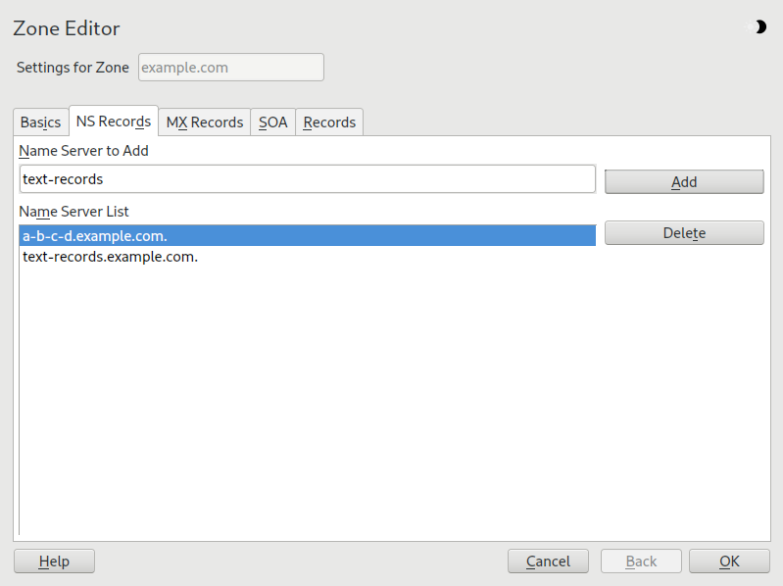Select text-records.example.com. list entry
Screen dimensions: 783x586
pyautogui.click(x=111, y=257)
